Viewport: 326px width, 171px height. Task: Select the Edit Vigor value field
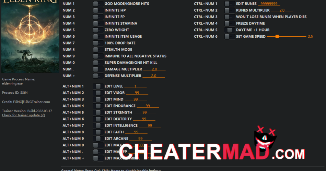pyautogui.click(x=137, y=93)
